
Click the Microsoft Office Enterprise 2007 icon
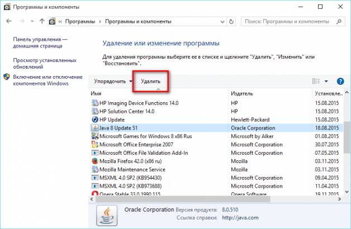[94, 144]
